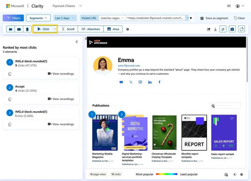251x181 pixels.
Task: Click the change page screenshot icon
Action: click(x=242, y=29)
